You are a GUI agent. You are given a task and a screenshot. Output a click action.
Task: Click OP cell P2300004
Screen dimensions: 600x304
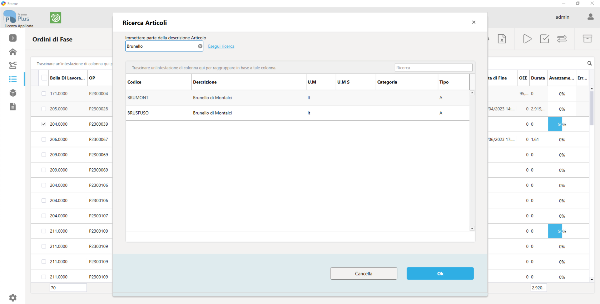click(98, 94)
